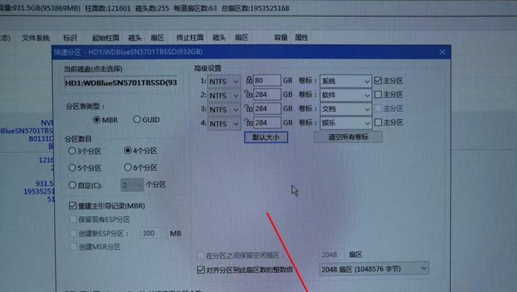Image resolution: width=517 pixels, height=292 pixels.
Task: Click 容量 column header in background window
Action: pyautogui.click(x=281, y=37)
